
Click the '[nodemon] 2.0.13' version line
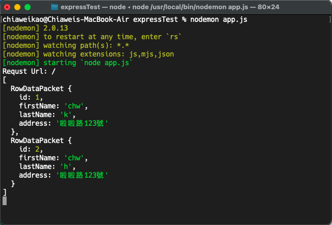[35, 28]
